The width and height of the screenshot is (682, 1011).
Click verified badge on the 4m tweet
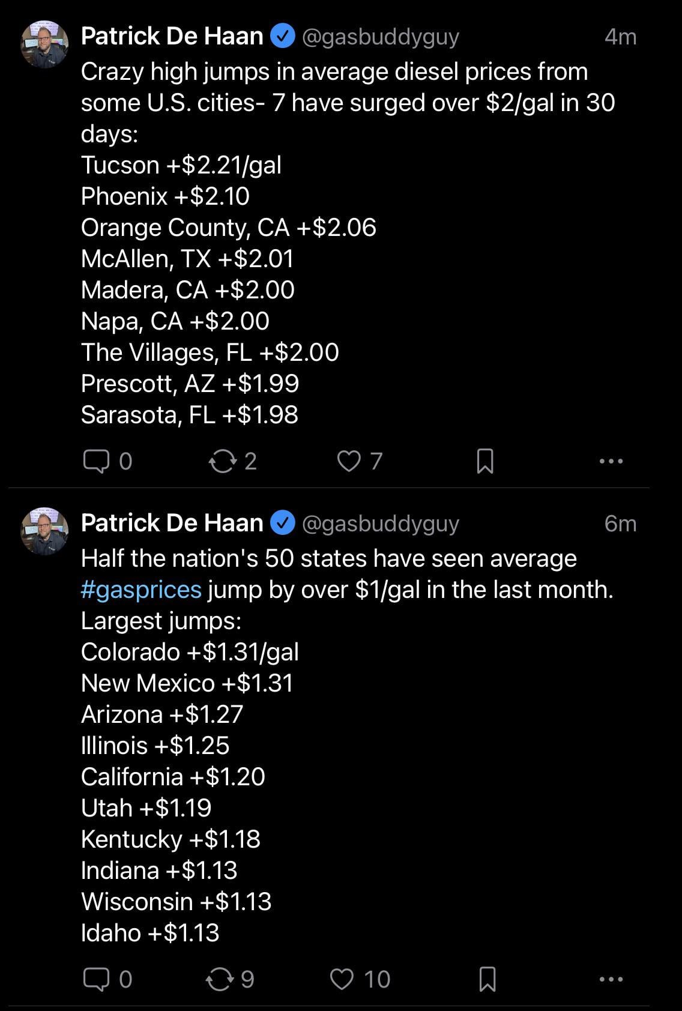pos(282,37)
